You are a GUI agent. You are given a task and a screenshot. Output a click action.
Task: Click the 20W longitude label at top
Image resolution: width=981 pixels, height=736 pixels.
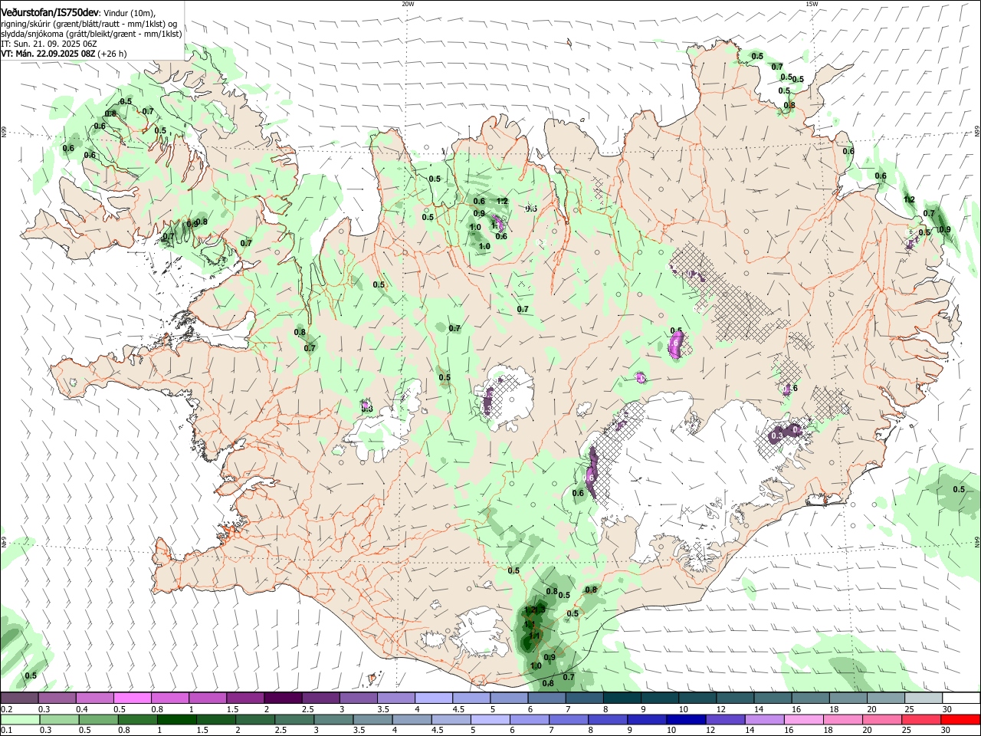[x=408, y=4]
